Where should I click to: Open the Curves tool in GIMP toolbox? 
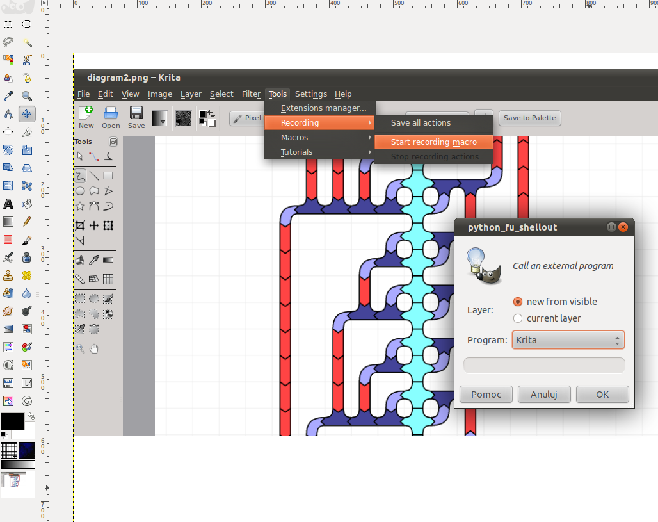[x=27, y=383]
